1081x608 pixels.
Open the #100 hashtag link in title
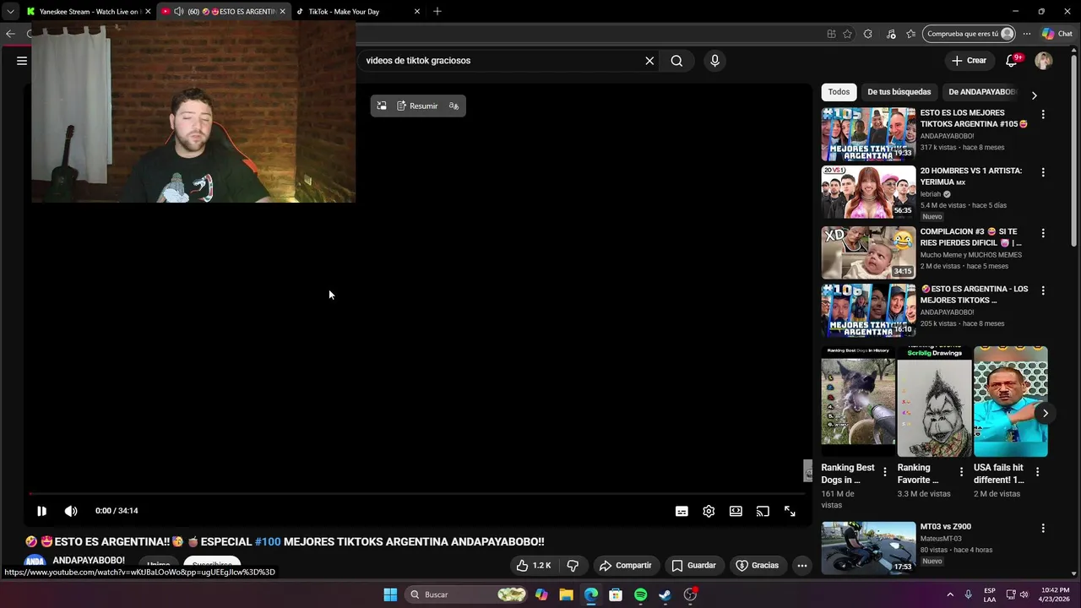pos(268,541)
